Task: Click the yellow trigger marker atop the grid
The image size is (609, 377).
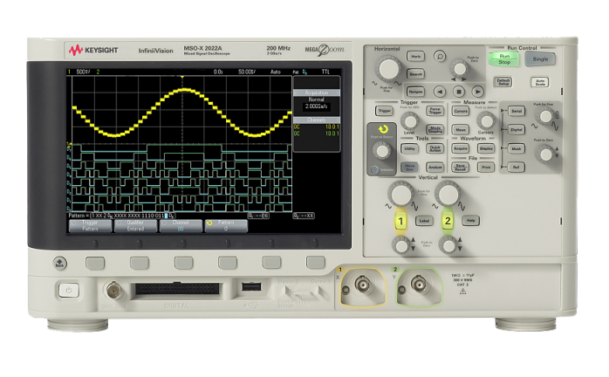Action: (182, 77)
